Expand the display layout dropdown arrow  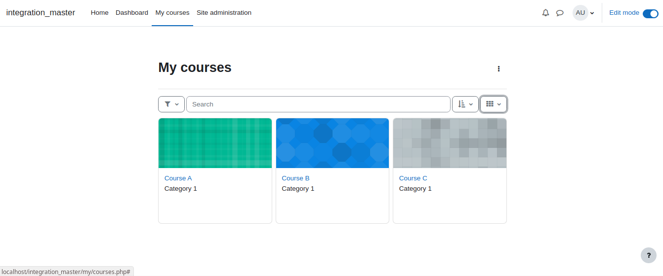[499, 104]
